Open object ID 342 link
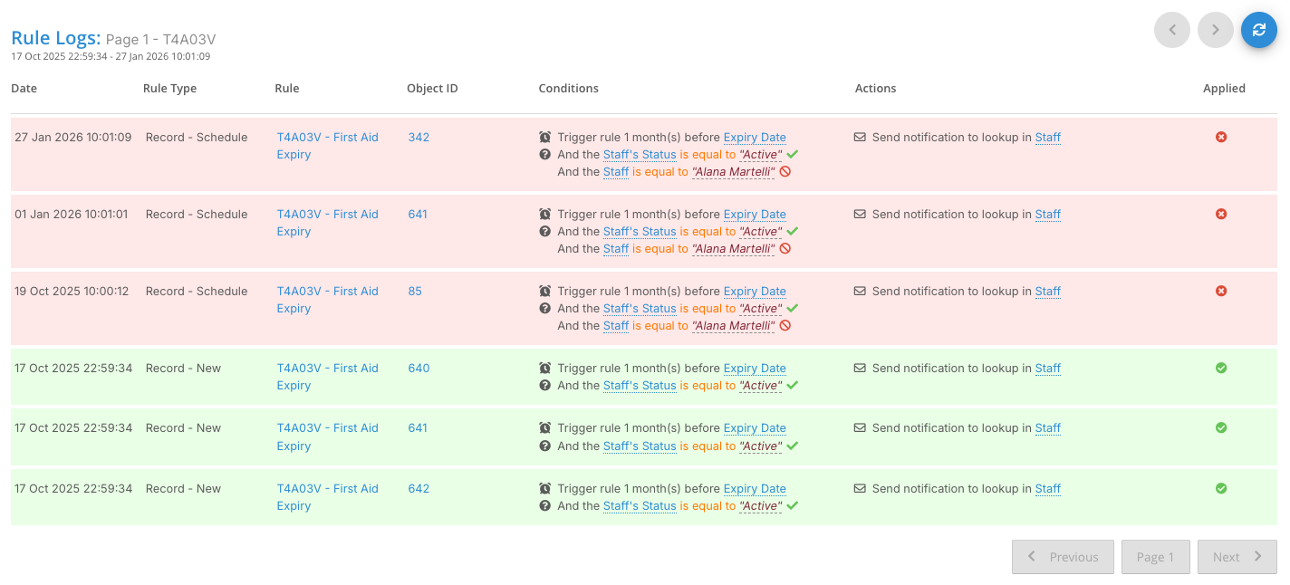Image resolution: width=1290 pixels, height=585 pixels. point(419,138)
